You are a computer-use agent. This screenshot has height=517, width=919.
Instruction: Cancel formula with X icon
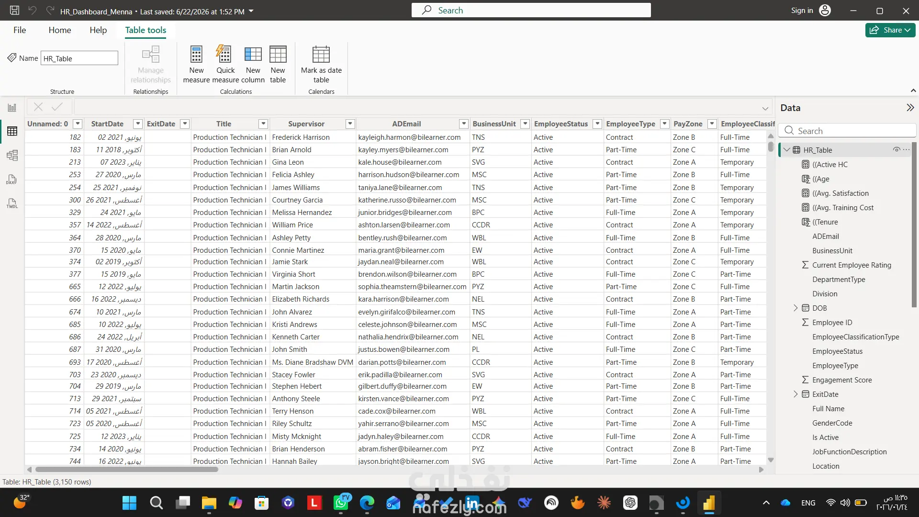pos(38,107)
